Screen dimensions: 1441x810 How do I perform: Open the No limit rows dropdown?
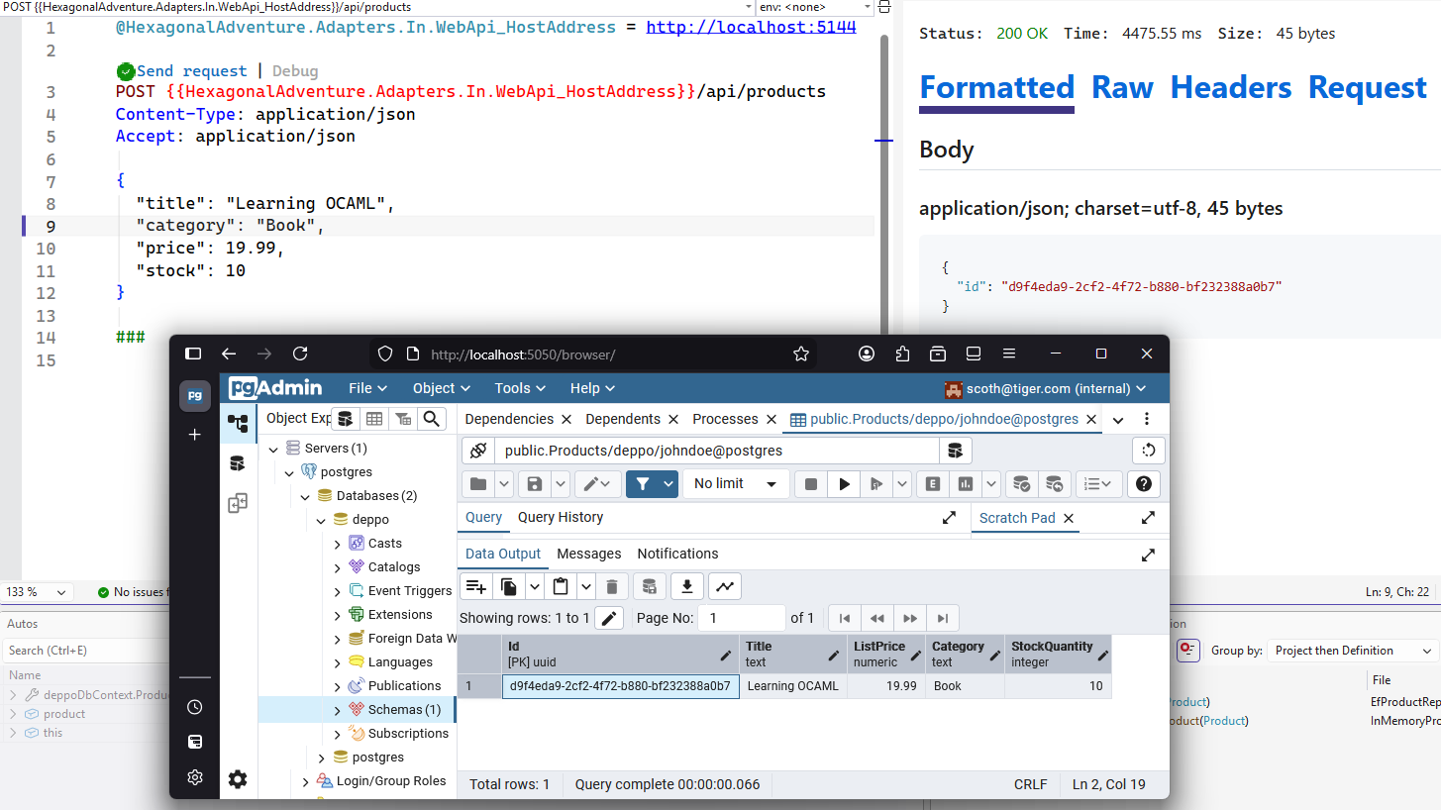tap(734, 484)
